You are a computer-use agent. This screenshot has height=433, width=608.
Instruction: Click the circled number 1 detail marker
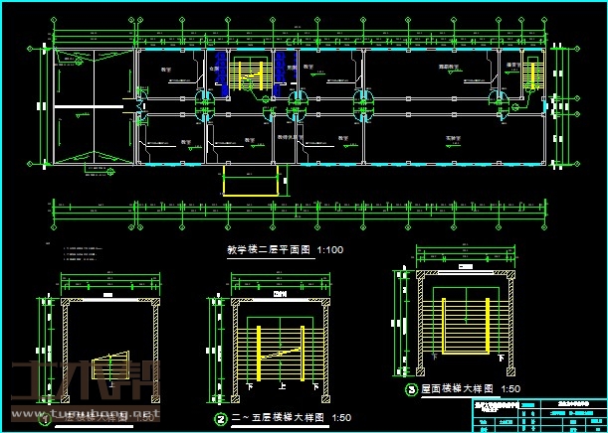(x=45, y=420)
